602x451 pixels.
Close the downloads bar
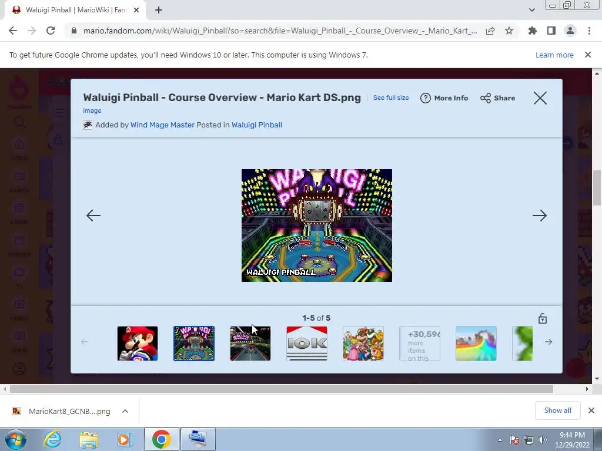[x=591, y=410]
